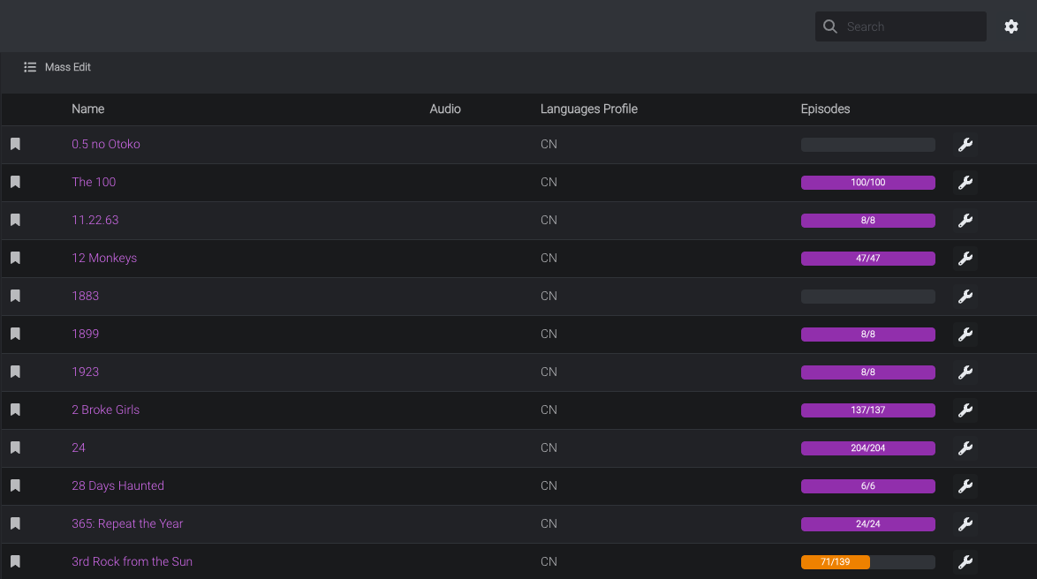Open the 11.22.63 series link
Screen dimensions: 1037x579
(x=95, y=220)
